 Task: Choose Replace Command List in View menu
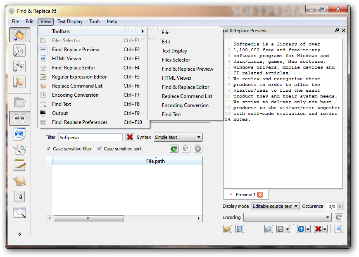tap(94, 86)
